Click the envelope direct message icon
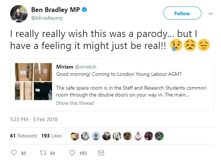 [101, 153]
